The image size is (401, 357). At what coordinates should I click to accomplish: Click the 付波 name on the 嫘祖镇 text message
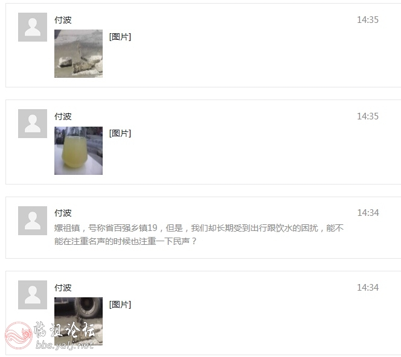[63, 213]
